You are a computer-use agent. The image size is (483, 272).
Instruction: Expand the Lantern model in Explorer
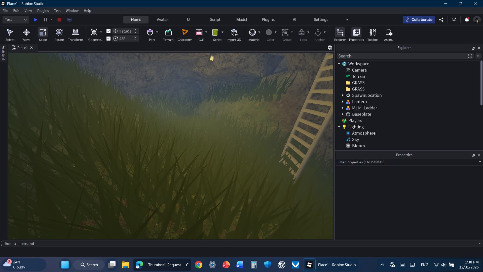tap(343, 102)
